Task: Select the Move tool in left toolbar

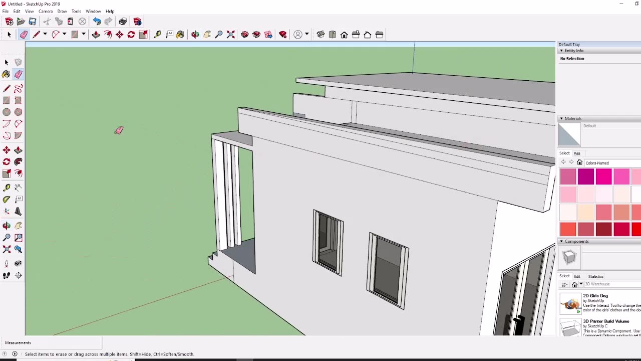Action: coord(7,150)
